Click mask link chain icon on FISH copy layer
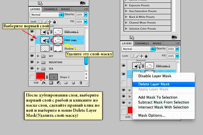The width and height of the screenshot is (203, 135). (x=51, y=40)
